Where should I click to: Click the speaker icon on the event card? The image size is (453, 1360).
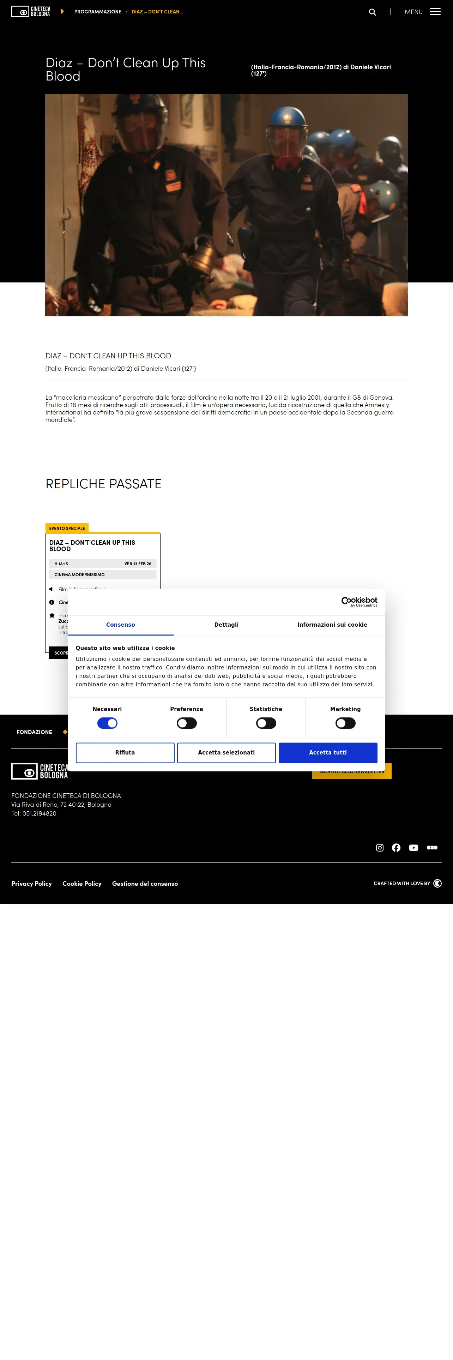tap(51, 589)
